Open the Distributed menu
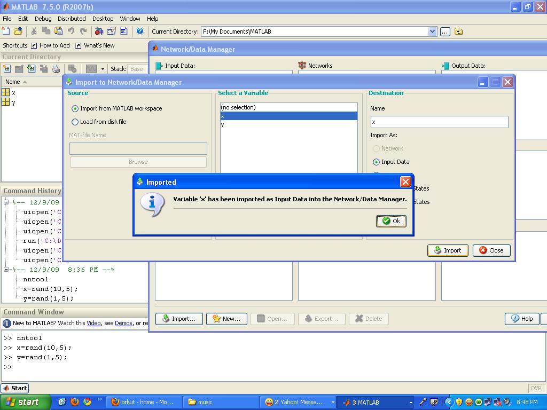The width and height of the screenshot is (547, 410). pyautogui.click(x=72, y=19)
